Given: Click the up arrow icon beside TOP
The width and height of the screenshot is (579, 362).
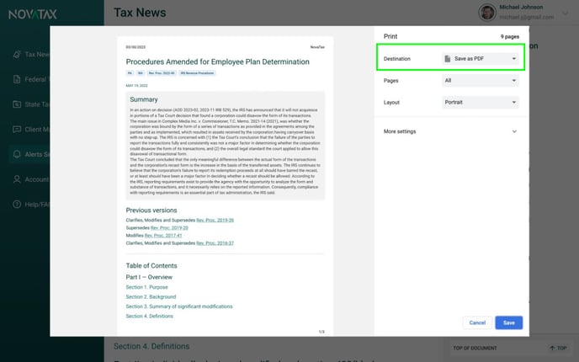Looking at the screenshot, I should (552, 348).
